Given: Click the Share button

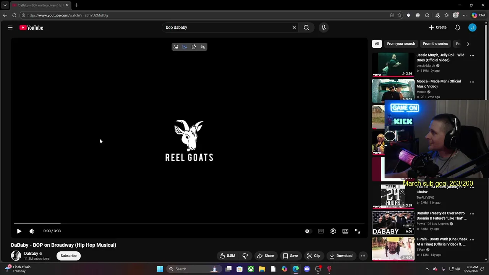Looking at the screenshot, I should pos(266,256).
